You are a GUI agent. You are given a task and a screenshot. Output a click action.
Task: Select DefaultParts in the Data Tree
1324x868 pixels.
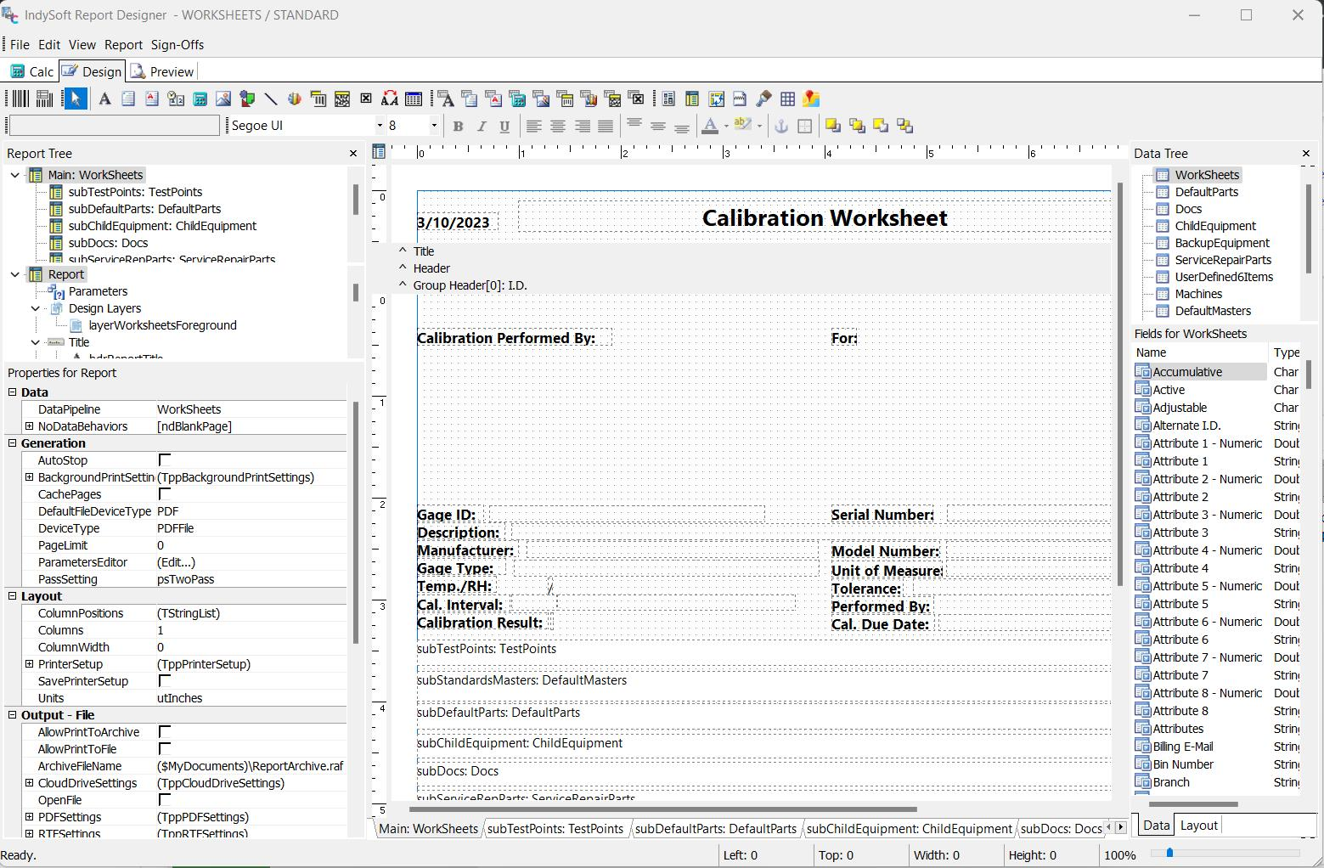tap(1206, 192)
